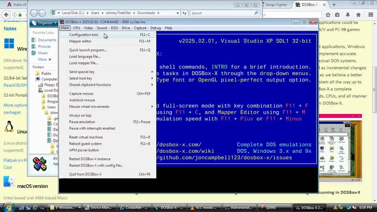The width and height of the screenshot is (377, 212).
Task: Open the Debug menu in DOSBox-X
Action: click(x=156, y=28)
